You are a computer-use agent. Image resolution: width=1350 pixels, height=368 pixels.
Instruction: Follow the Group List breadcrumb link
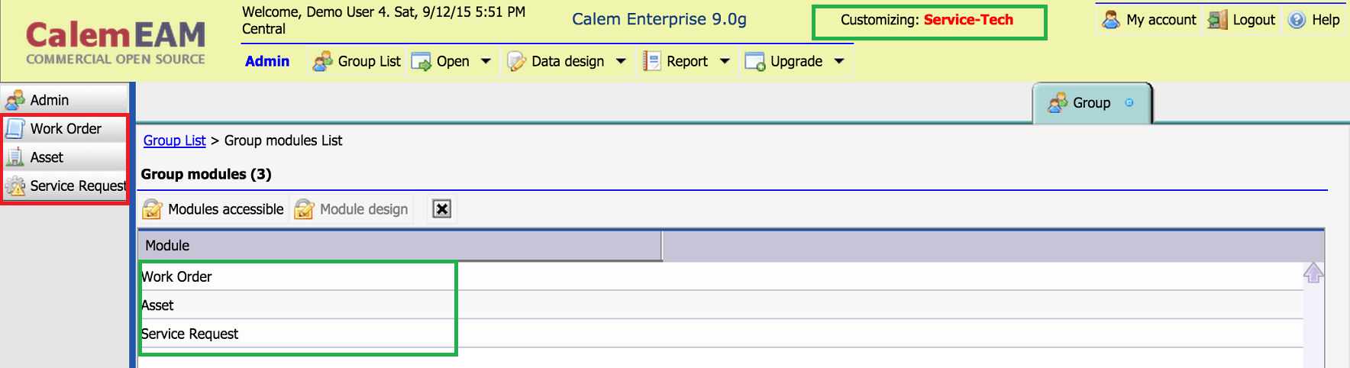[x=174, y=140]
